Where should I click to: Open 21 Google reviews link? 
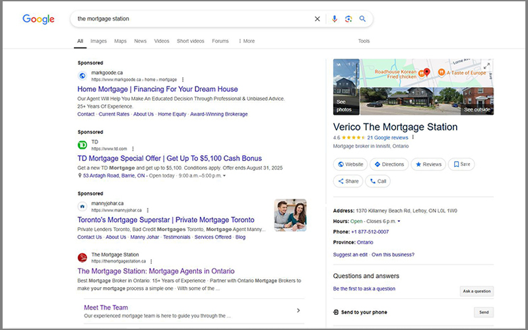(x=387, y=138)
